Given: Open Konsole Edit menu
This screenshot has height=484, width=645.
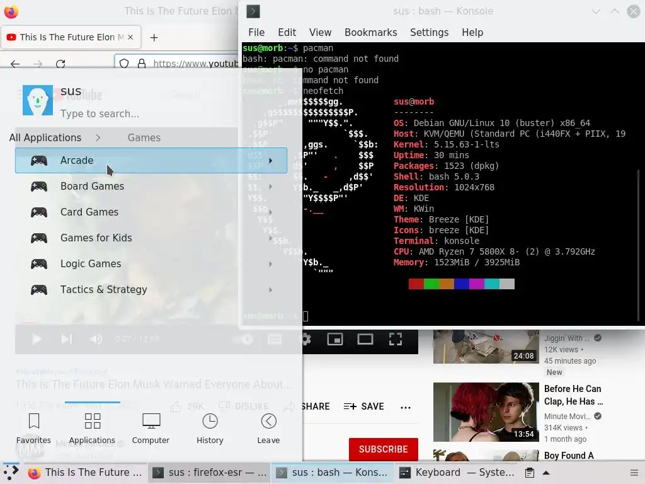Looking at the screenshot, I should tap(287, 33).
